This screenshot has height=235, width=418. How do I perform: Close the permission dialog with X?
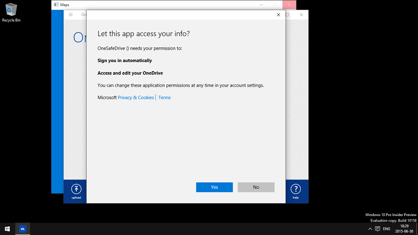[x=278, y=15]
